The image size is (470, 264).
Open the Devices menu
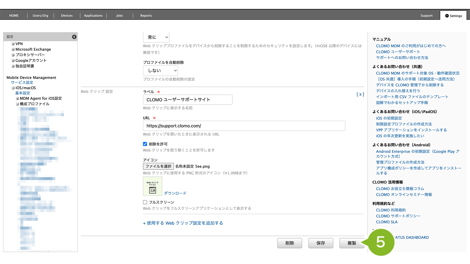[x=67, y=16]
